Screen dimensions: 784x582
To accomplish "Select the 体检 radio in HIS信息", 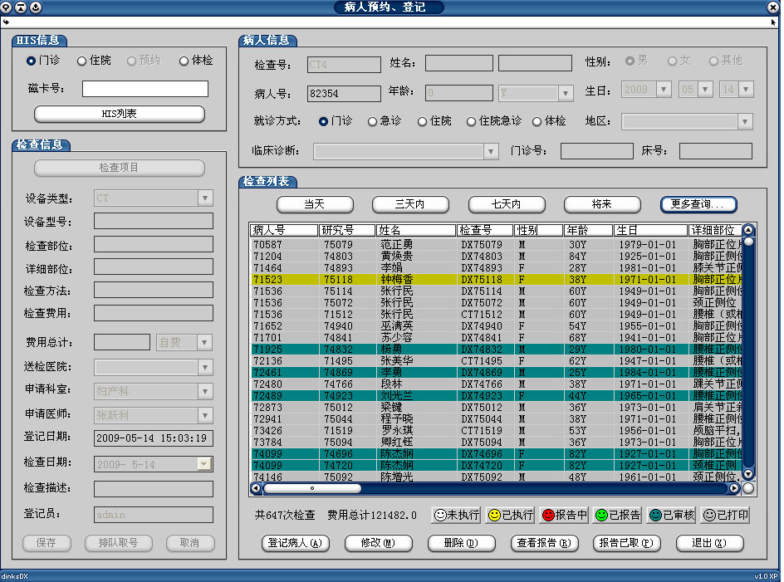I will [x=184, y=61].
